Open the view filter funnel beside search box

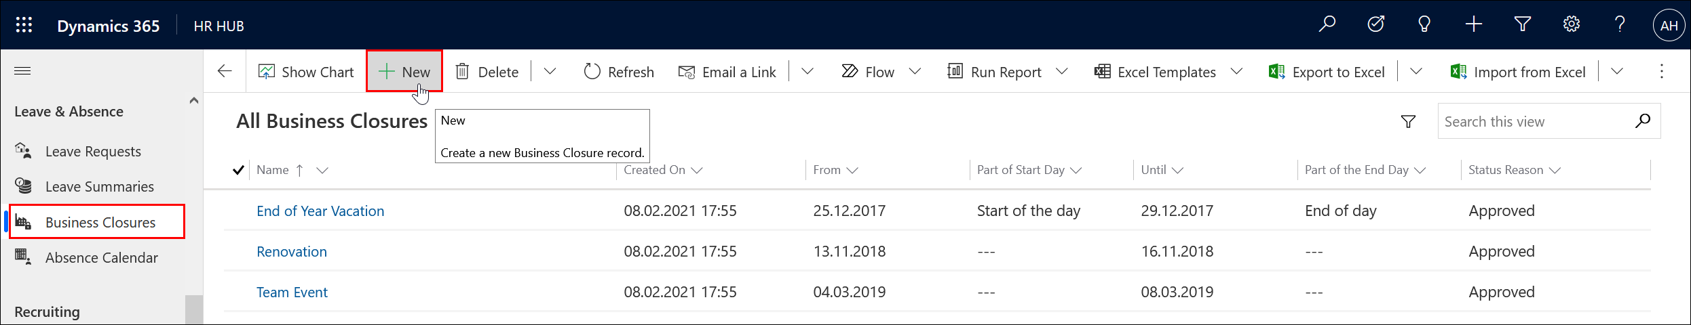pyautogui.click(x=1408, y=122)
